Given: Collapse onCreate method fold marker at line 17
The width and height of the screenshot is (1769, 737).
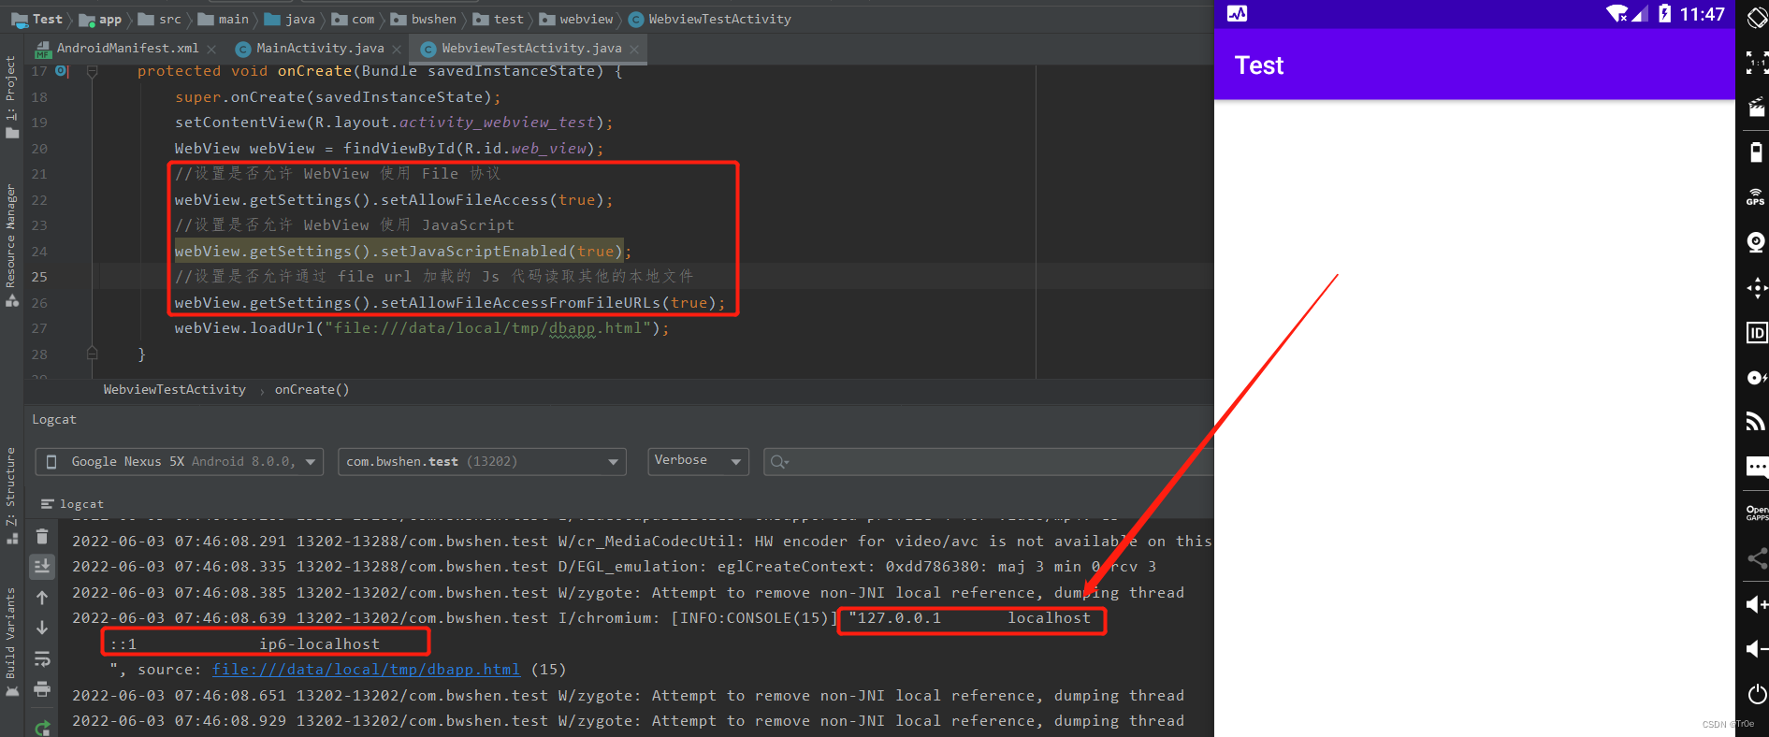Looking at the screenshot, I should (x=92, y=71).
